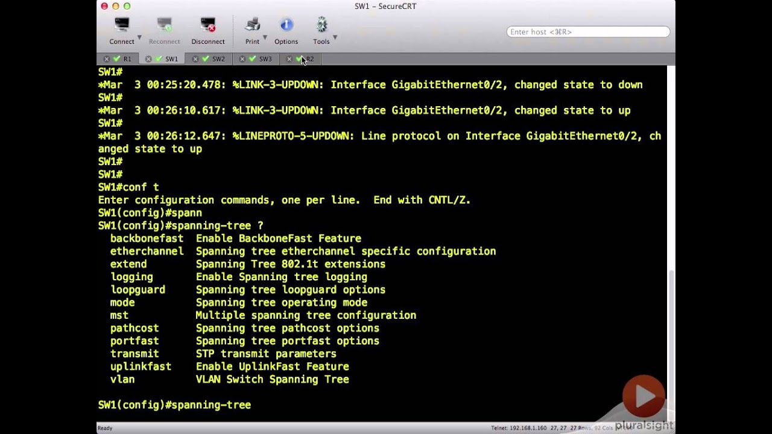
Task: Close the SW1 tab
Action: coord(148,59)
